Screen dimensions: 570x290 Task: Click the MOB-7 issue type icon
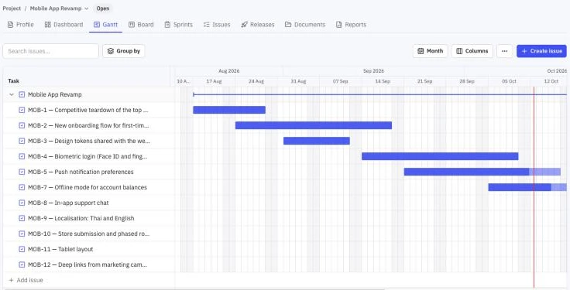[x=22, y=187]
